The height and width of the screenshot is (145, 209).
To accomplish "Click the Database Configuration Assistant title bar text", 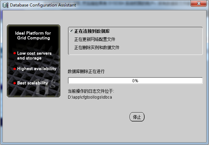I will [x=43, y=5].
